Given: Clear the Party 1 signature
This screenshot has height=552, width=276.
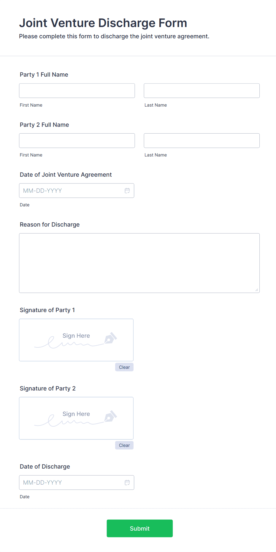Looking at the screenshot, I should [x=124, y=367].
